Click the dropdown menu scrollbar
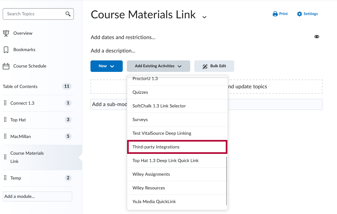 [227, 180]
